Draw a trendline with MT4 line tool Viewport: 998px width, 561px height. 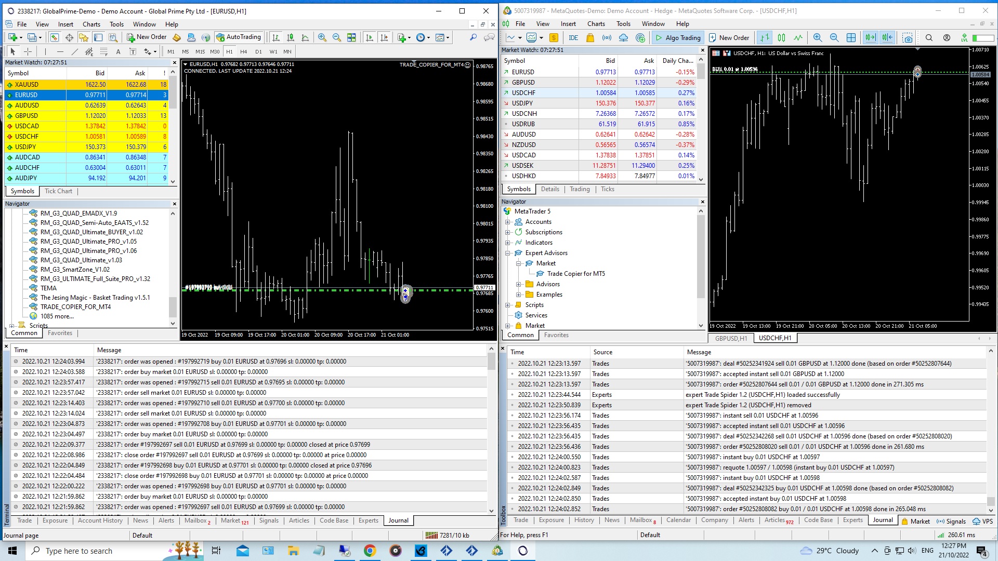coord(74,51)
